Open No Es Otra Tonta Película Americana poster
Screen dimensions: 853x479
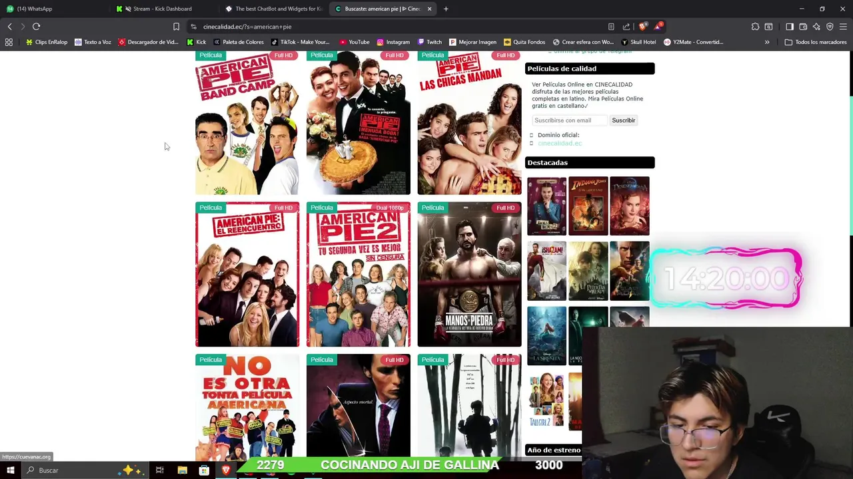[x=247, y=407]
